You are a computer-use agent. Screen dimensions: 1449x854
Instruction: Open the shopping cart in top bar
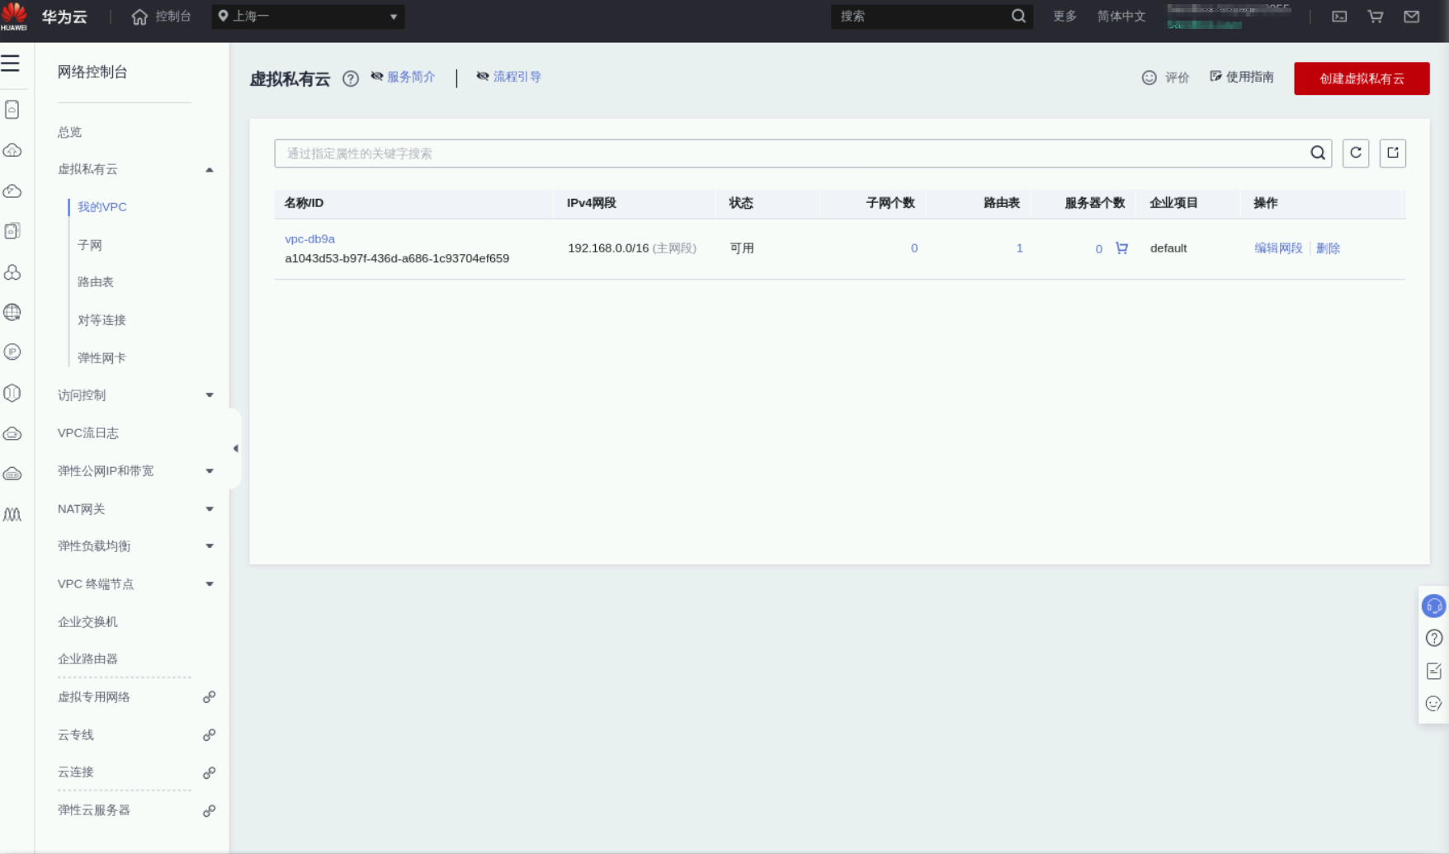click(1376, 17)
